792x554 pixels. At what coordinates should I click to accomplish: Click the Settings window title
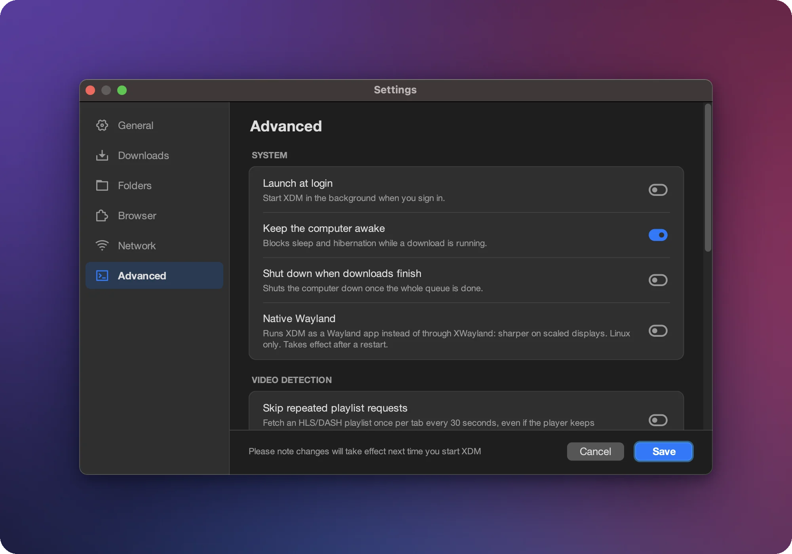point(395,90)
